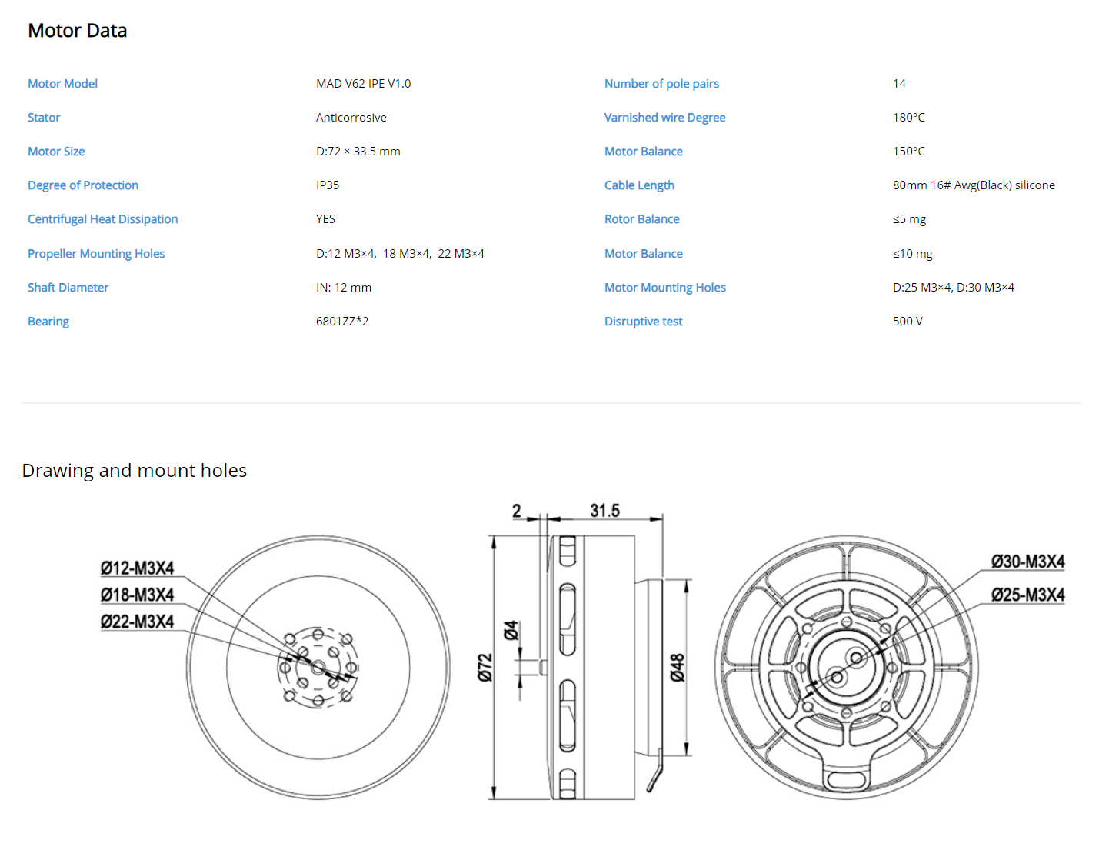The image size is (1099, 850).
Task: Click the "Ø30-M3X4" drawing callout
Action: [1028, 562]
